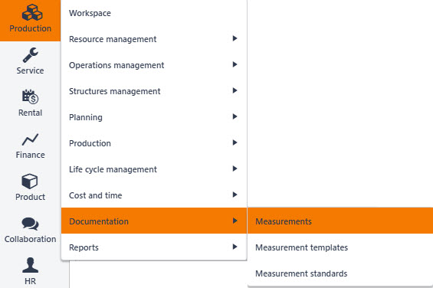Select Workspace menu entry

[x=154, y=13]
